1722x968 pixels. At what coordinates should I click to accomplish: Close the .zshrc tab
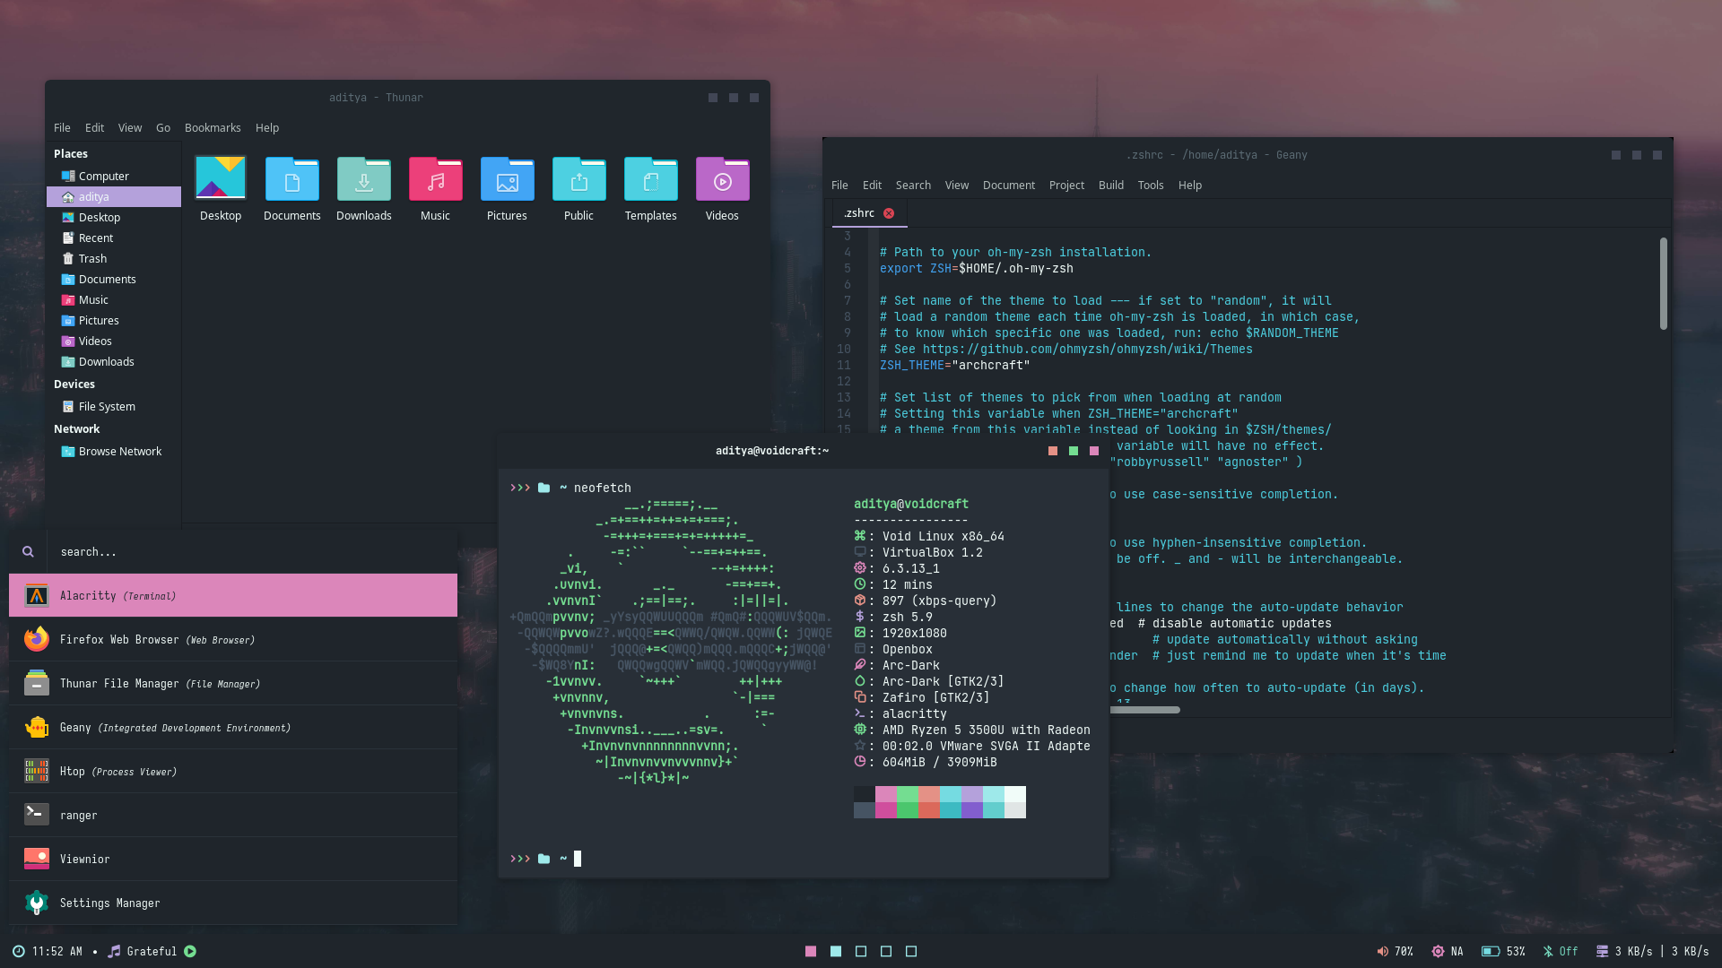[x=889, y=213]
